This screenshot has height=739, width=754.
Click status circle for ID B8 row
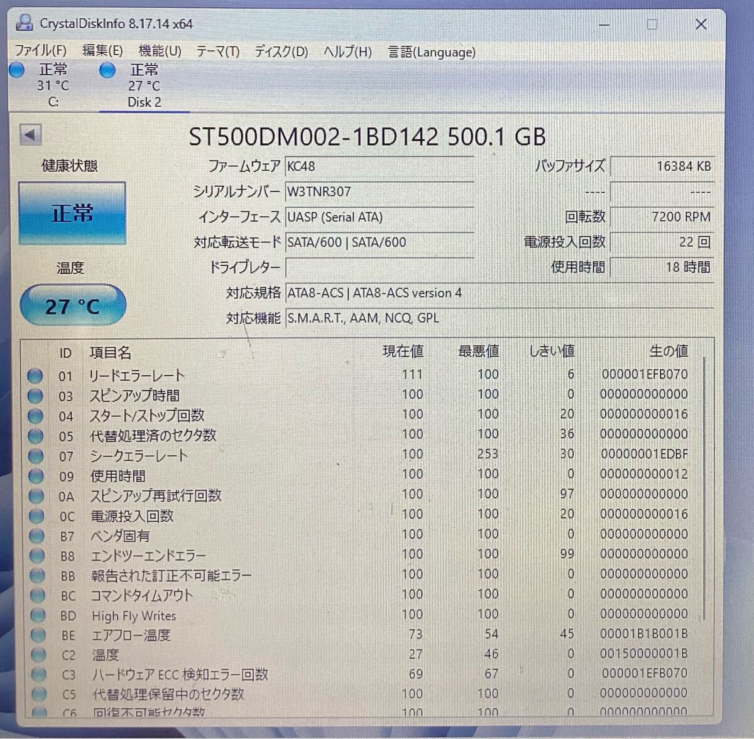tap(37, 556)
